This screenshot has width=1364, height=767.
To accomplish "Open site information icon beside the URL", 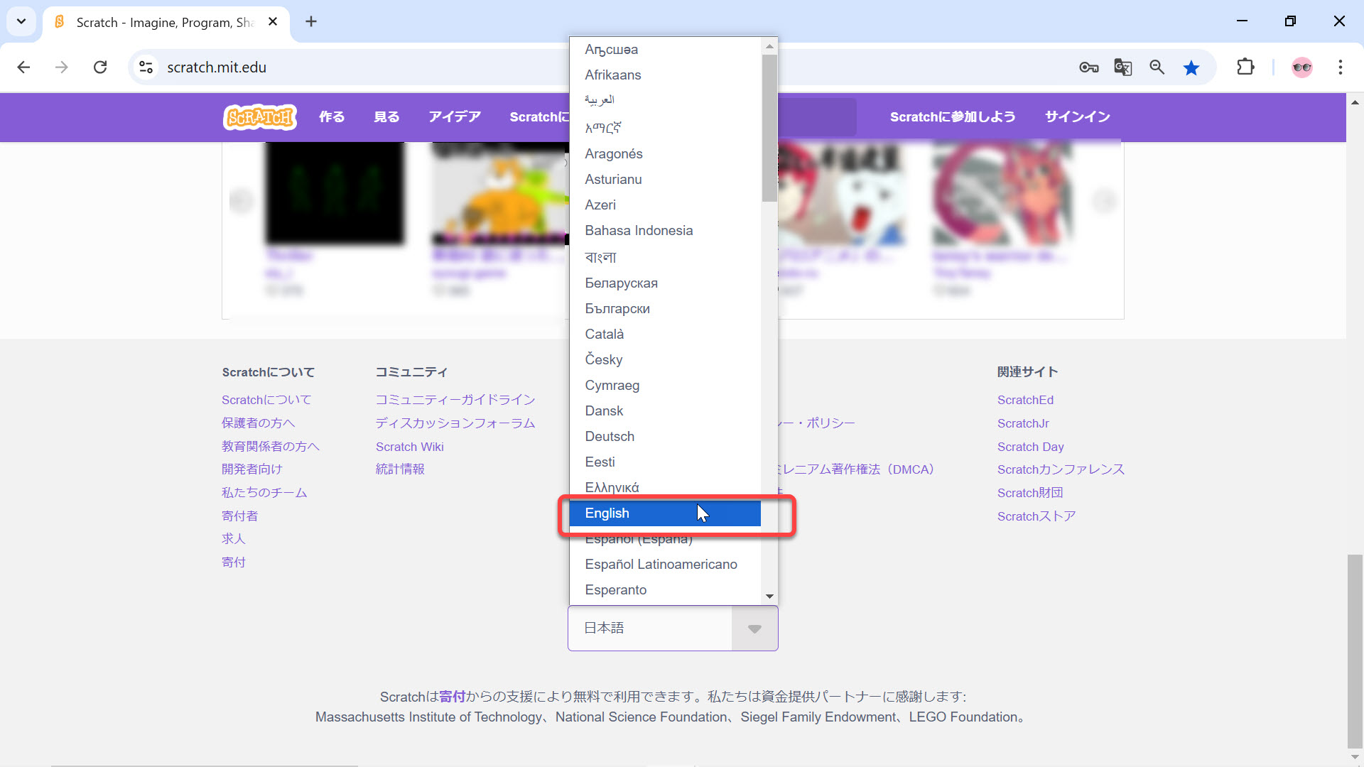I will tap(146, 67).
